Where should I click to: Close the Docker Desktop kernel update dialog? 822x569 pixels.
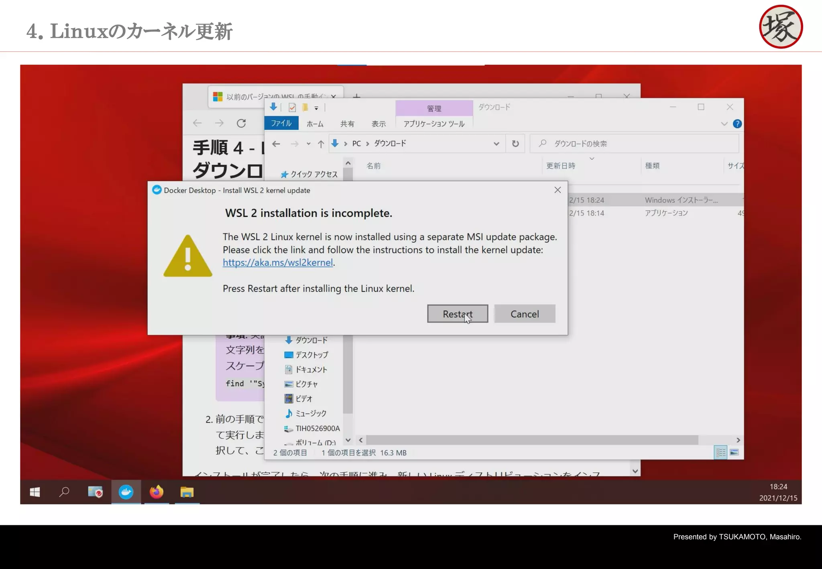click(x=557, y=190)
